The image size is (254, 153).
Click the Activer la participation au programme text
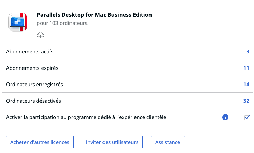point(86,117)
